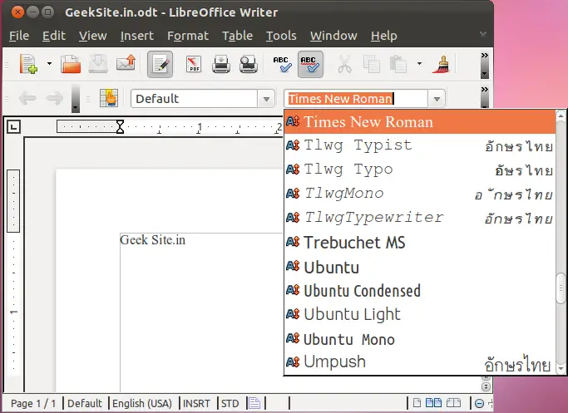Image resolution: width=568 pixels, height=413 pixels.
Task: Click Default page style in status bar
Action: pos(85,403)
